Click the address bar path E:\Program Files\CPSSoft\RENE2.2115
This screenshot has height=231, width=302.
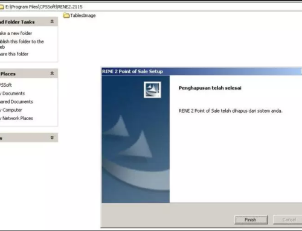point(44,7)
